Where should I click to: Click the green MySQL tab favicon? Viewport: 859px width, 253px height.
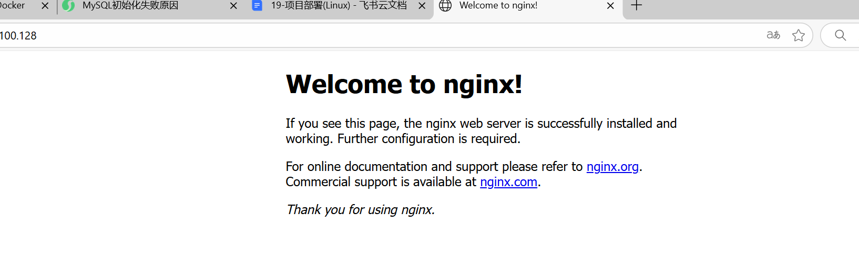(68, 6)
